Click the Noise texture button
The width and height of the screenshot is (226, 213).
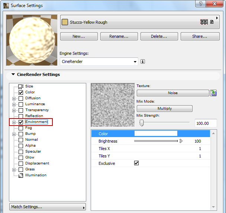click(x=173, y=93)
